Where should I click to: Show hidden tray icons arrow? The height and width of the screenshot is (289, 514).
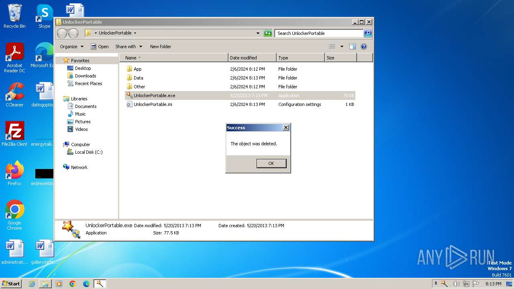[x=436, y=284]
